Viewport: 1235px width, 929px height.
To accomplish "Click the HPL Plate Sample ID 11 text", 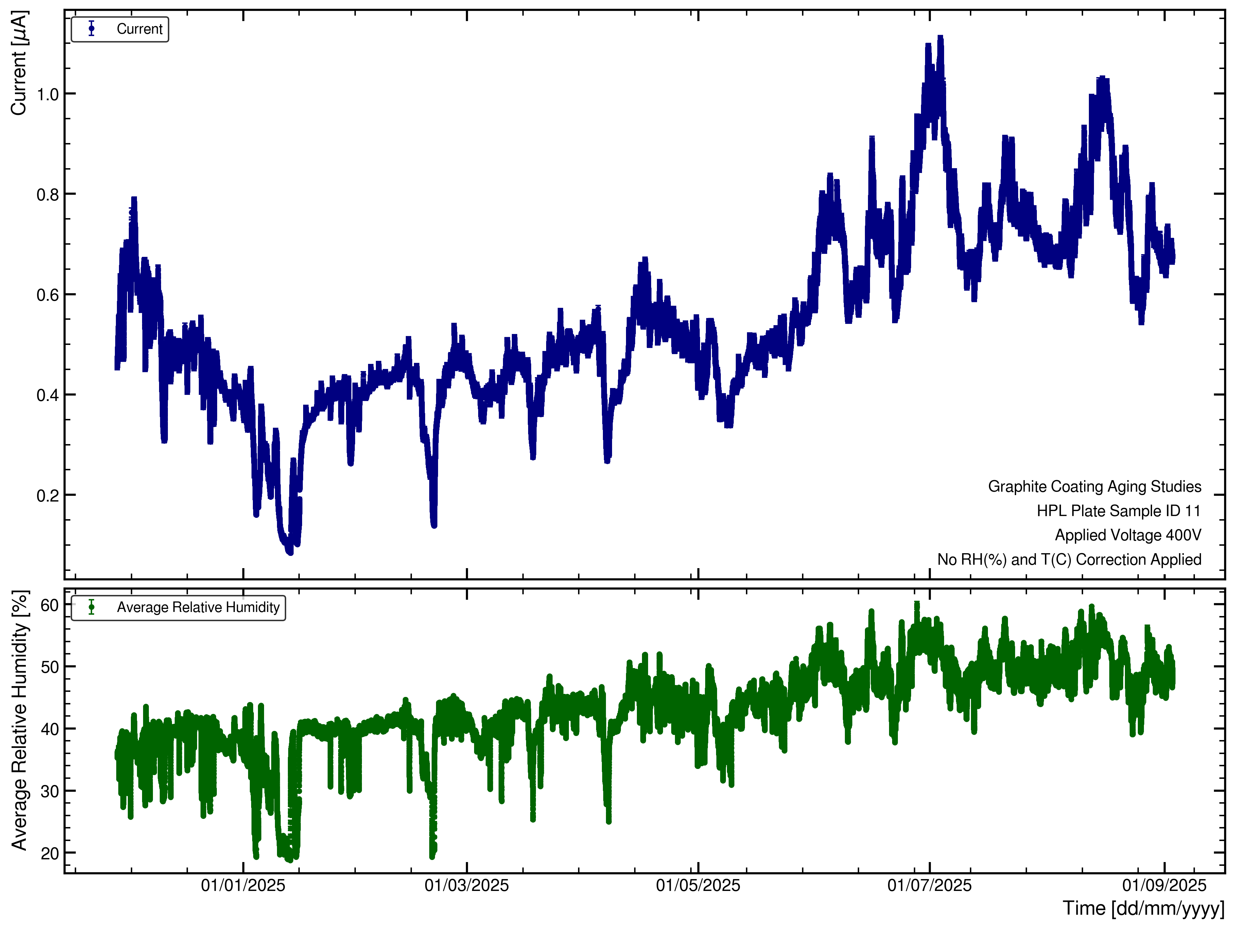I will 1118,511.
